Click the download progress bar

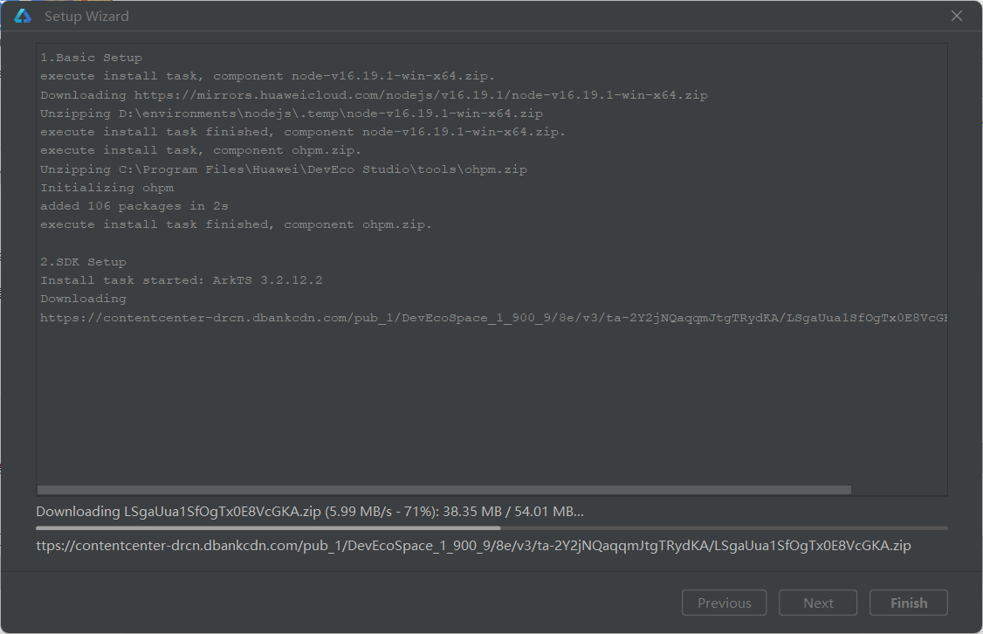coord(492,528)
